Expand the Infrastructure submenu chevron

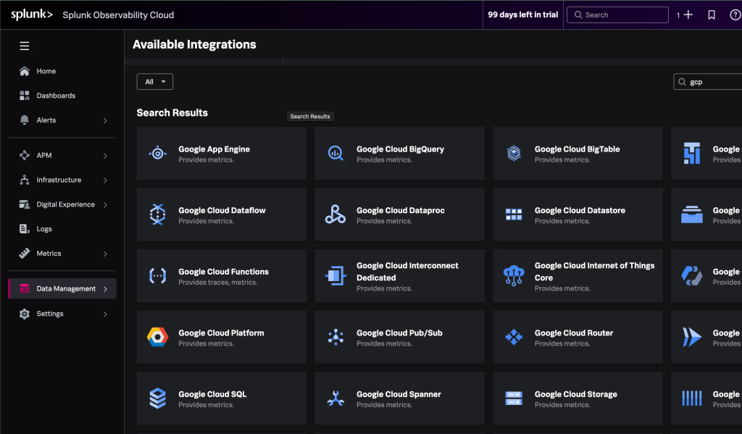coord(105,180)
